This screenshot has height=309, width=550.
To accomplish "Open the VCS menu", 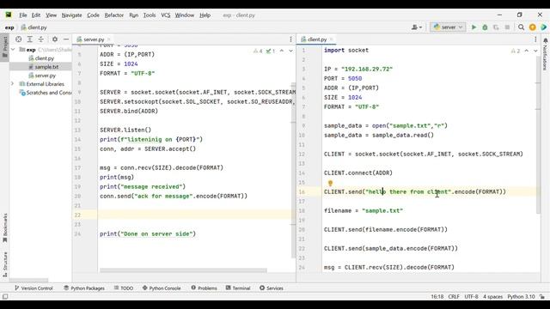I will click(x=166, y=15).
